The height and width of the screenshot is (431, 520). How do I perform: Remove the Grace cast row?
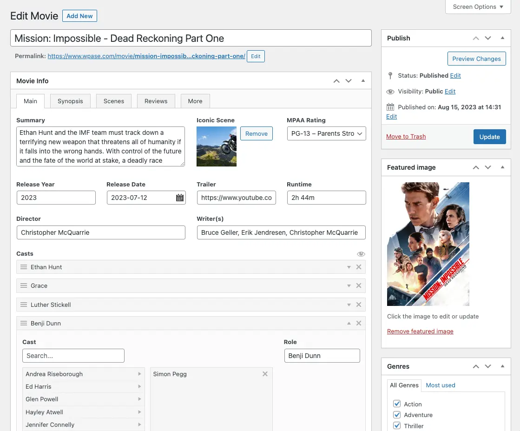pos(359,285)
